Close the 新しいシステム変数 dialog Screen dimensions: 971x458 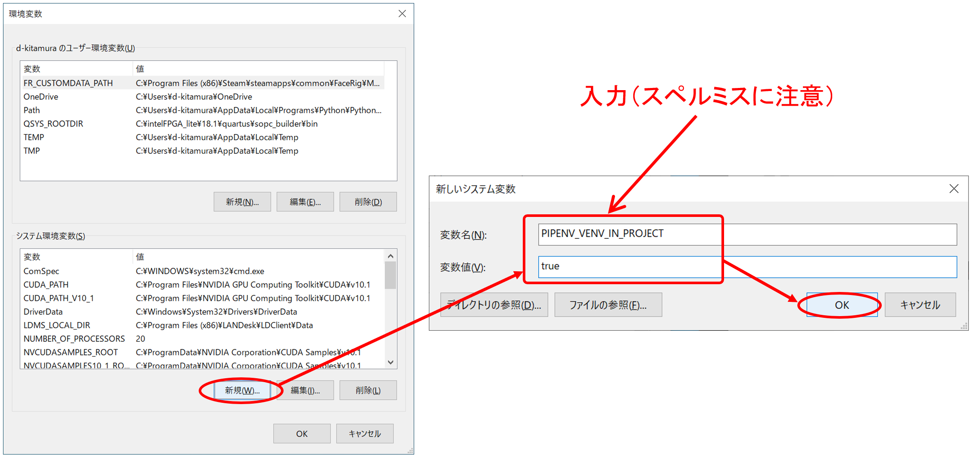954,188
